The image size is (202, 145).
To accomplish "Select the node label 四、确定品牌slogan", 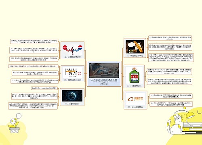I will (73, 80).
